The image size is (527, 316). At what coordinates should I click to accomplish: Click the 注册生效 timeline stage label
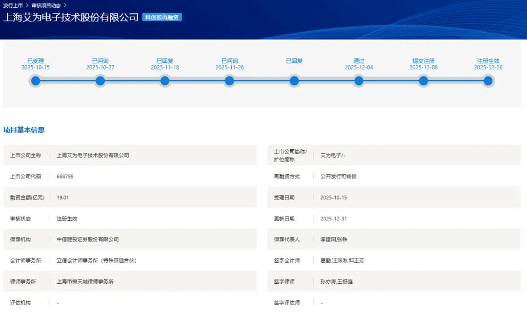[488, 61]
